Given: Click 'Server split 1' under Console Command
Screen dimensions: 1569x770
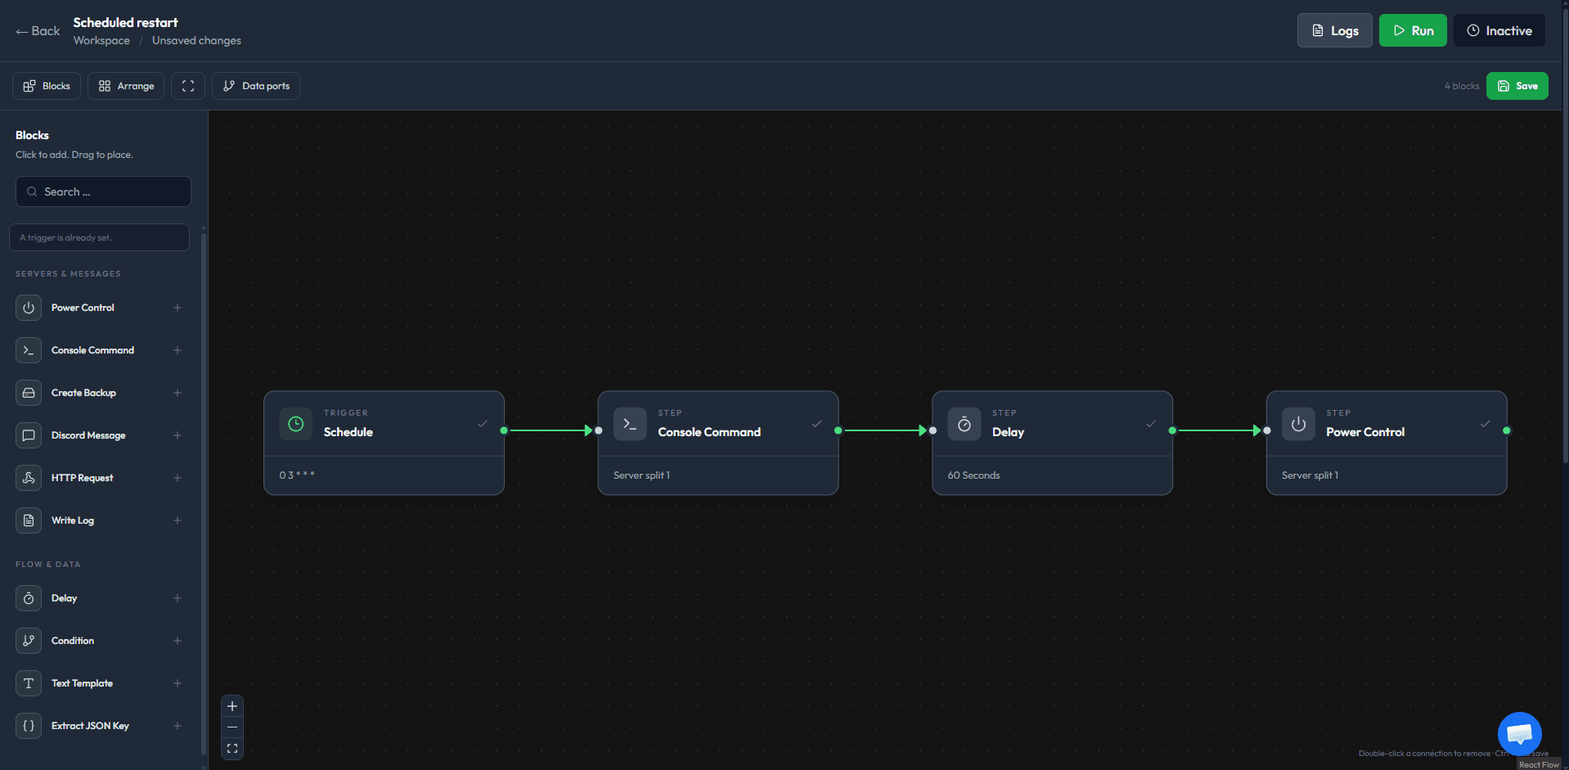Looking at the screenshot, I should click(x=641, y=475).
